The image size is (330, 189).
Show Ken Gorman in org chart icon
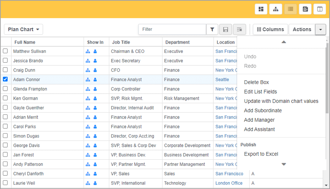click(x=88, y=98)
